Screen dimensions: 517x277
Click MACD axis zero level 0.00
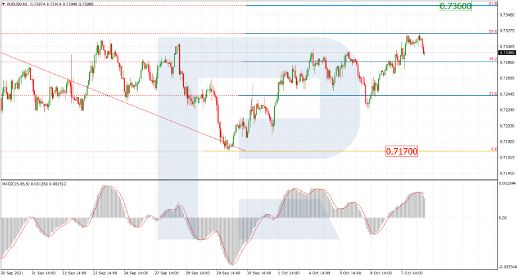[504, 218]
